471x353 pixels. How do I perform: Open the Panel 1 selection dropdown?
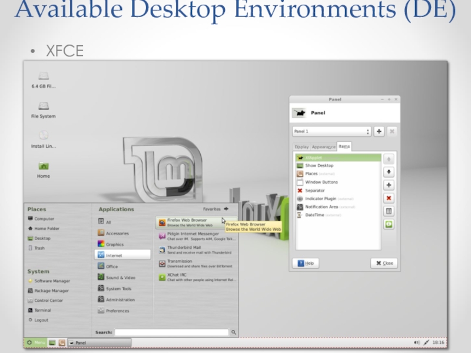click(331, 131)
